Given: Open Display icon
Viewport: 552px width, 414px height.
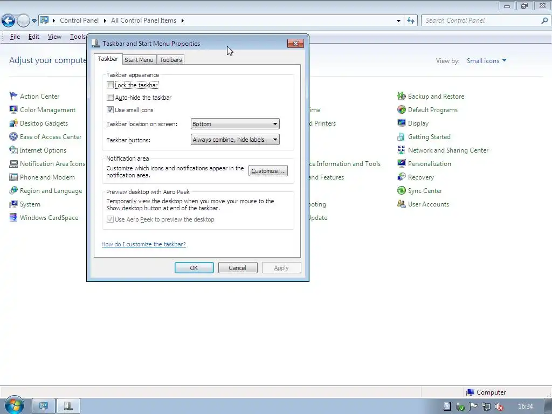Looking at the screenshot, I should pyautogui.click(x=401, y=123).
